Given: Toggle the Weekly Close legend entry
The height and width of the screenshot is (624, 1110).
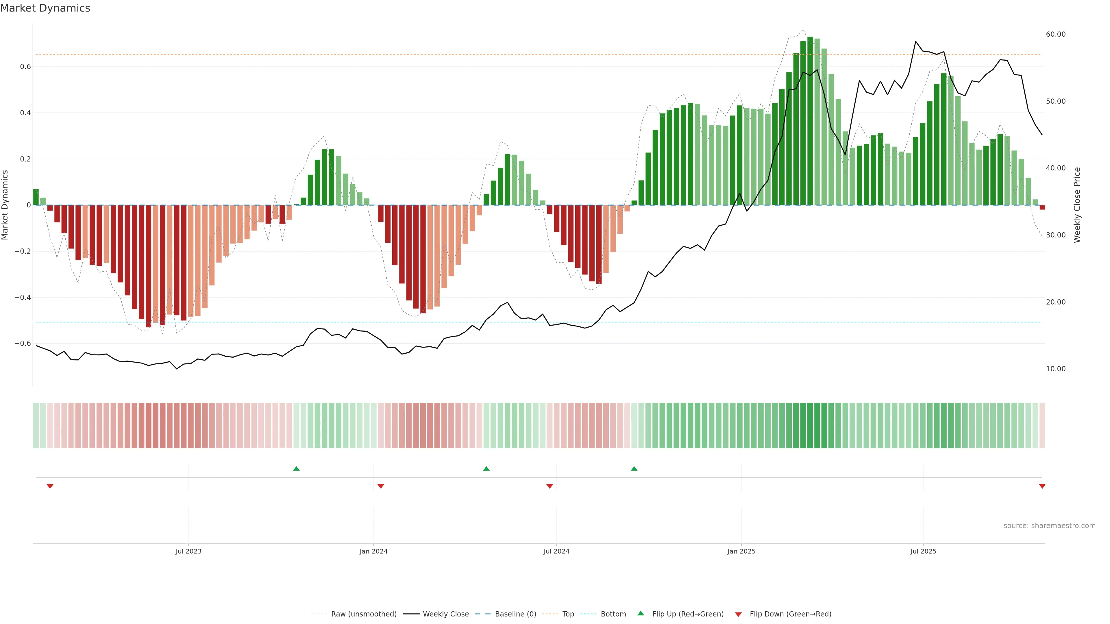Looking at the screenshot, I should coord(445,614).
